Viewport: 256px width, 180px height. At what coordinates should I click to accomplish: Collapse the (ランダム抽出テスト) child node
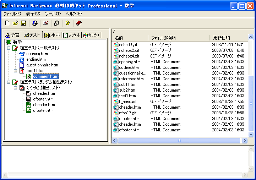click(x=15, y=88)
